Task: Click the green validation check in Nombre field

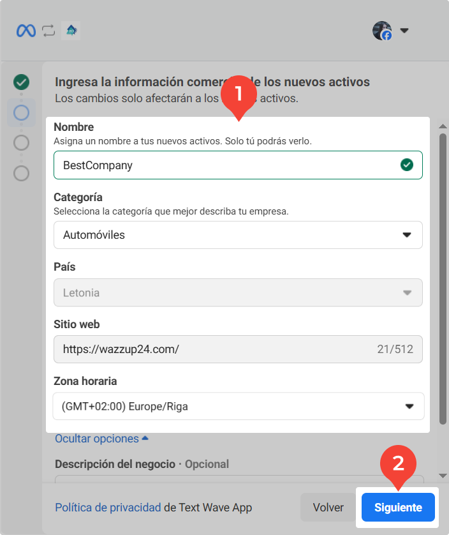Action: (406, 165)
